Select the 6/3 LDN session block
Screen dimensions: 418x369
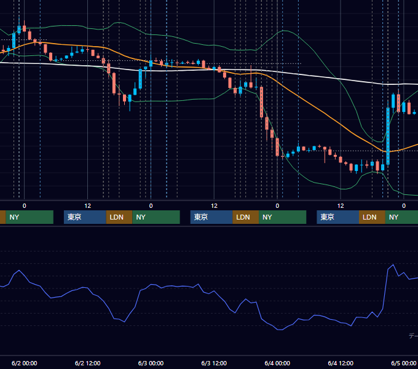(245, 217)
